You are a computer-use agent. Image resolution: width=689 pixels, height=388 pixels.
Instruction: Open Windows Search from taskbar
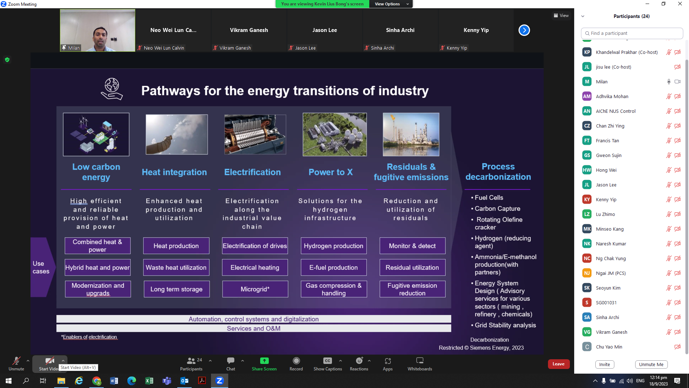[26, 381]
